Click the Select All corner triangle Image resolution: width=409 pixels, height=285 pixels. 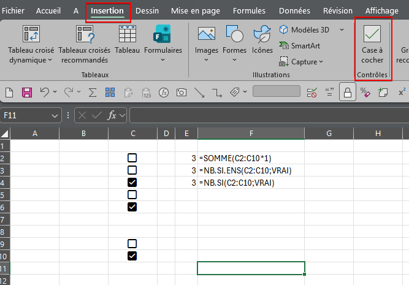5,134
